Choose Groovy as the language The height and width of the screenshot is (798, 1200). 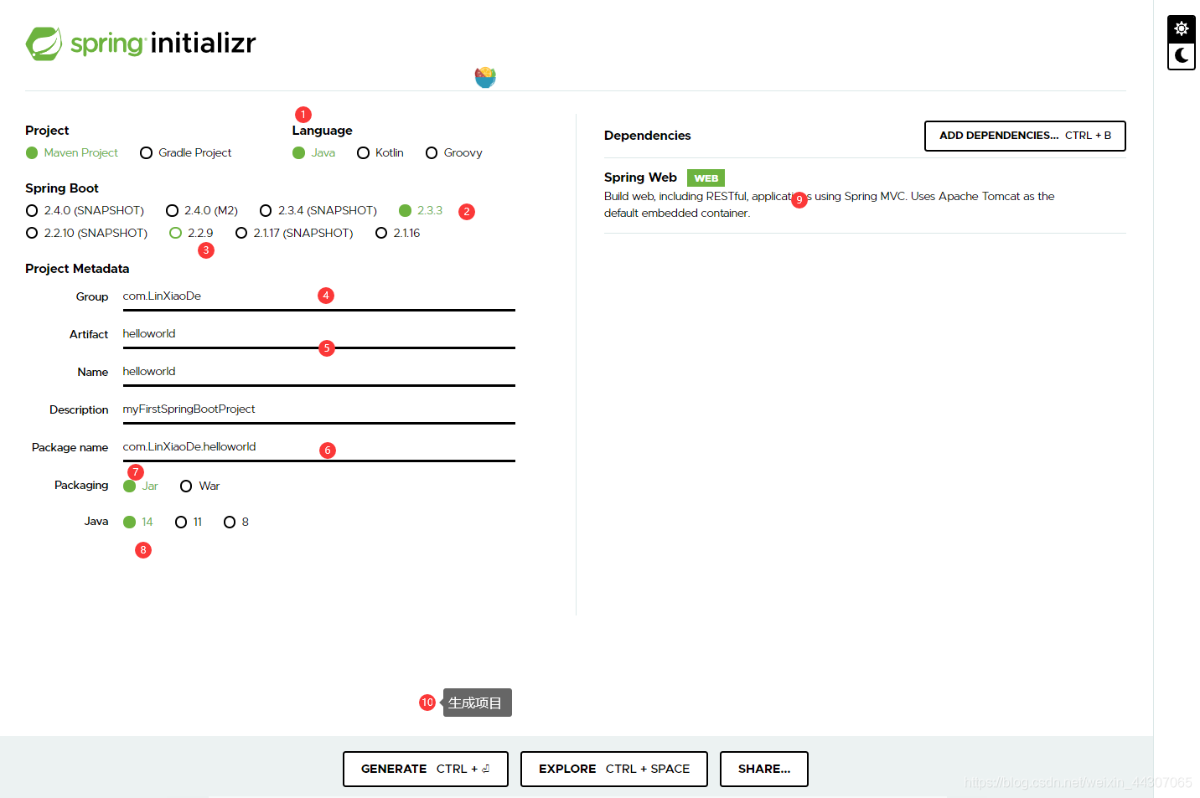point(454,152)
